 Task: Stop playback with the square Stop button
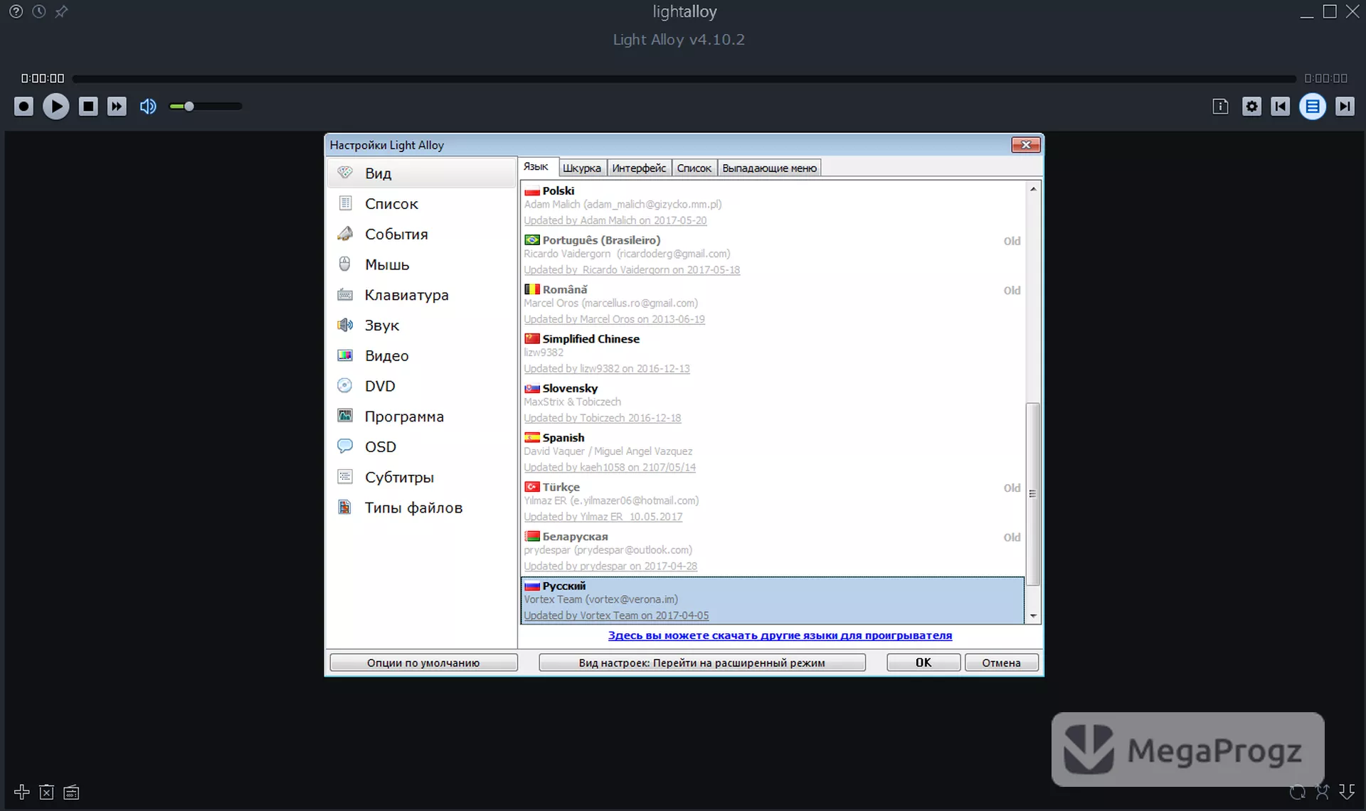coord(88,107)
